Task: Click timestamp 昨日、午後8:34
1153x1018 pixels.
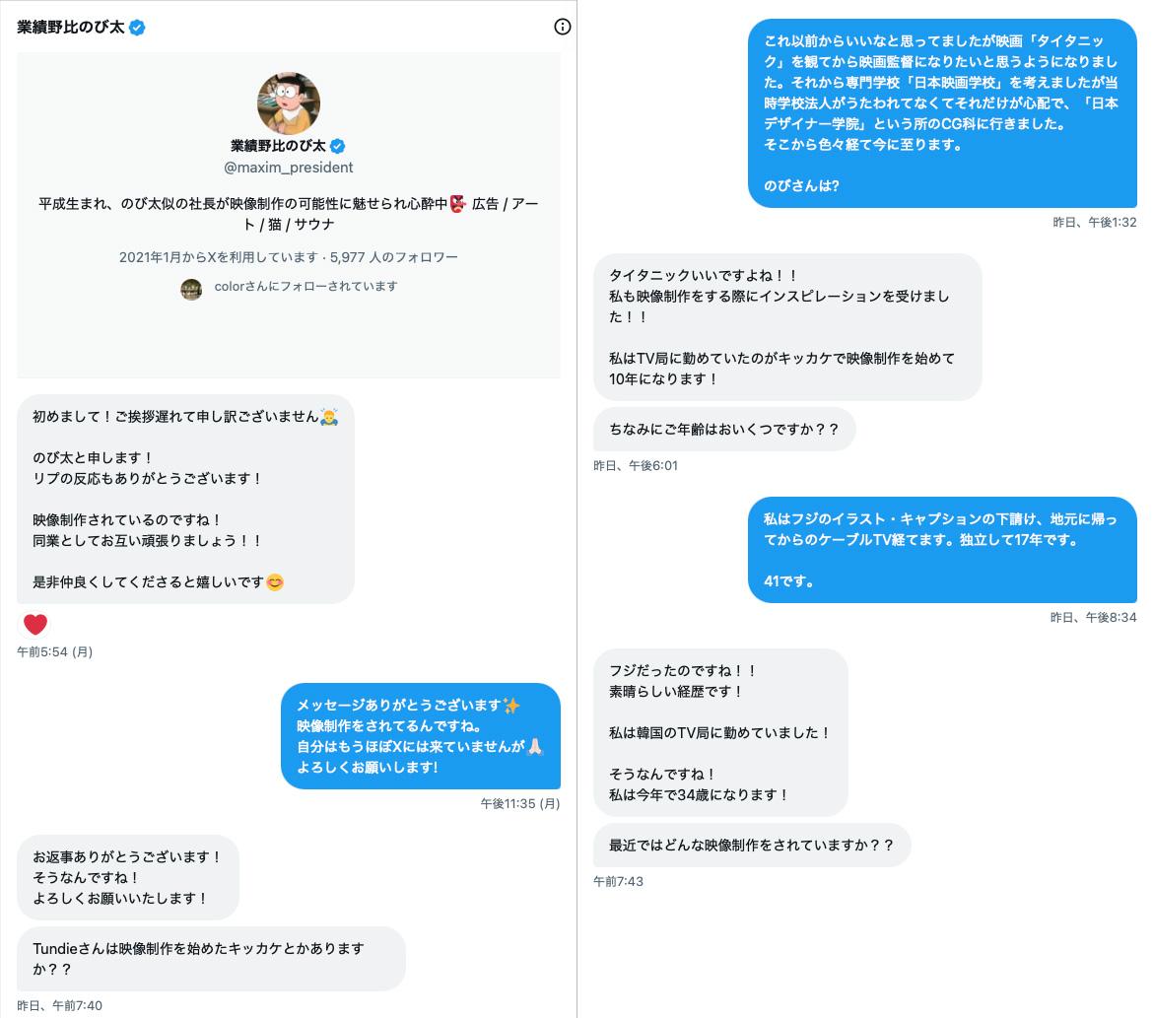Action: tap(1094, 618)
